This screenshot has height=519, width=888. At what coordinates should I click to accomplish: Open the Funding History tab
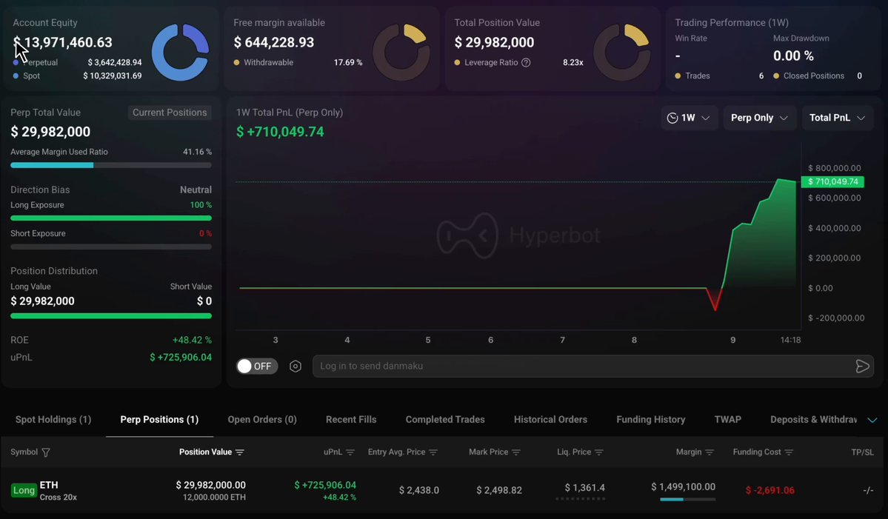coord(651,419)
